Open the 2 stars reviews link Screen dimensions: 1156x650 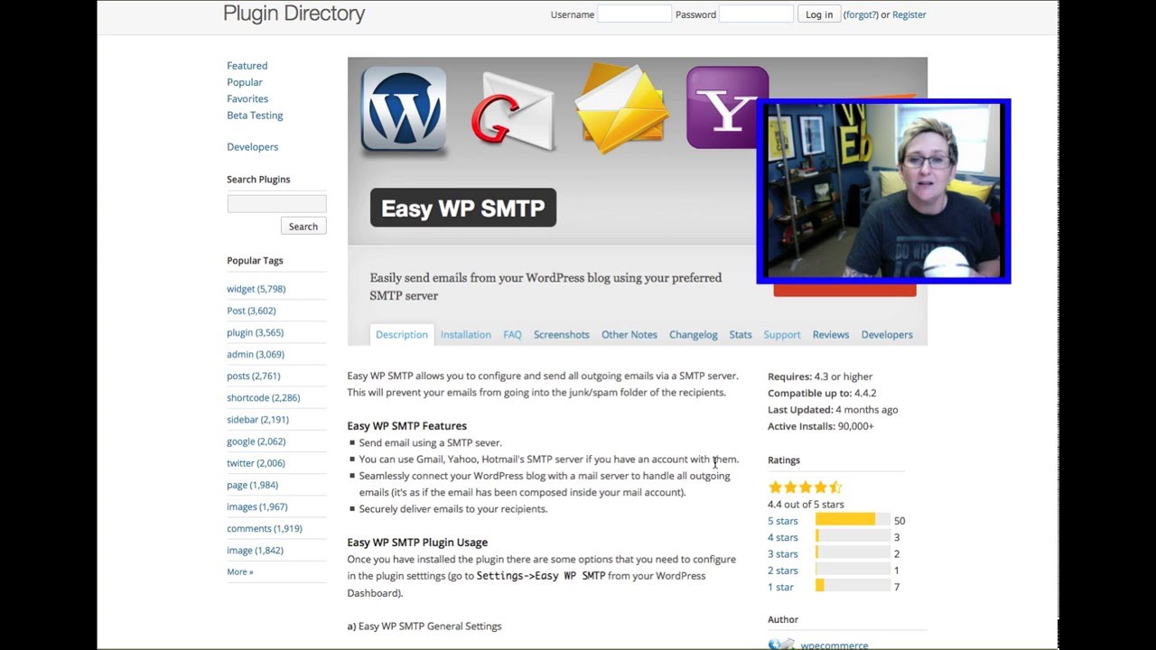point(783,571)
